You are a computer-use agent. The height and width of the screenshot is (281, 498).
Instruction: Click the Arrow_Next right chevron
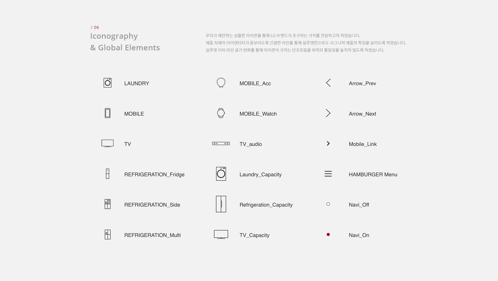click(x=328, y=113)
